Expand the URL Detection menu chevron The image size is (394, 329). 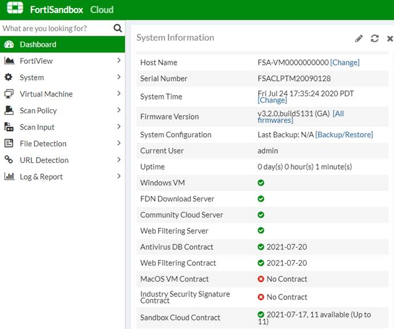pyautogui.click(x=119, y=160)
